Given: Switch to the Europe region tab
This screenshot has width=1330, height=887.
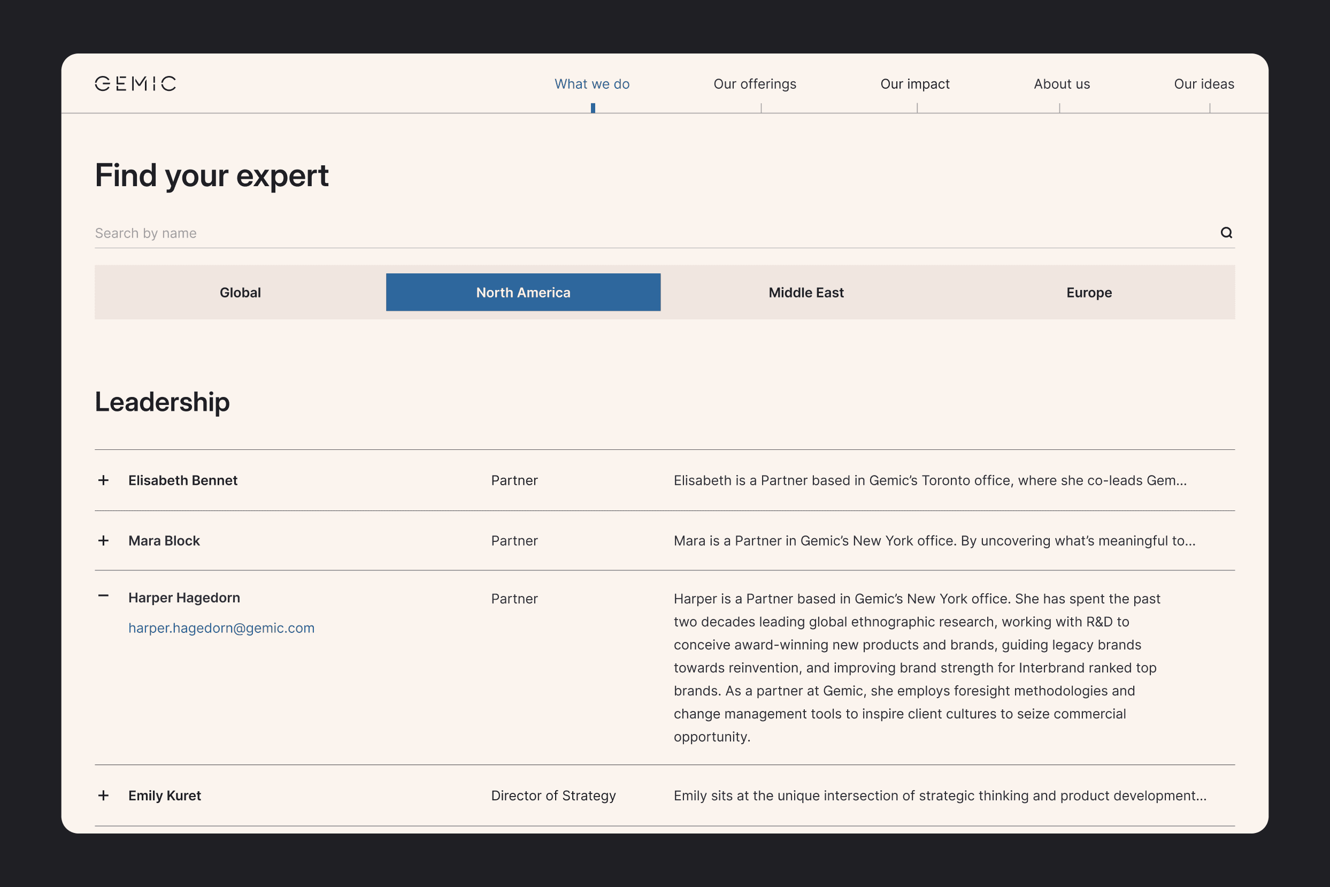Looking at the screenshot, I should 1088,293.
